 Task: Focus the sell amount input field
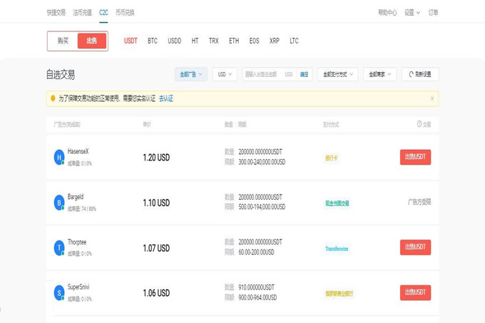point(269,74)
